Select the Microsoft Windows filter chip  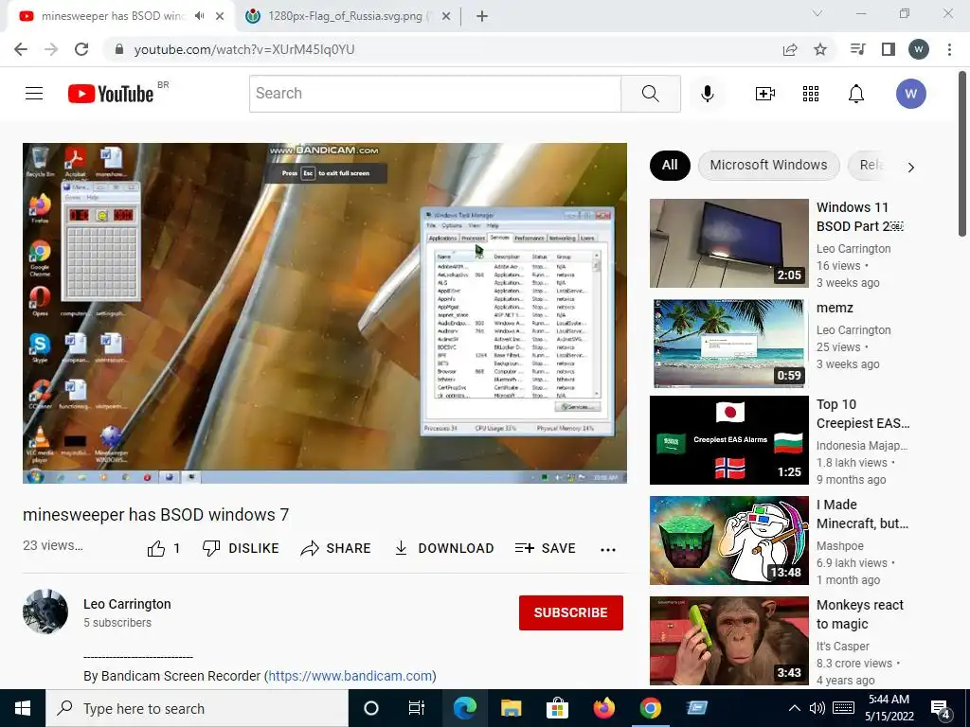[x=768, y=165]
